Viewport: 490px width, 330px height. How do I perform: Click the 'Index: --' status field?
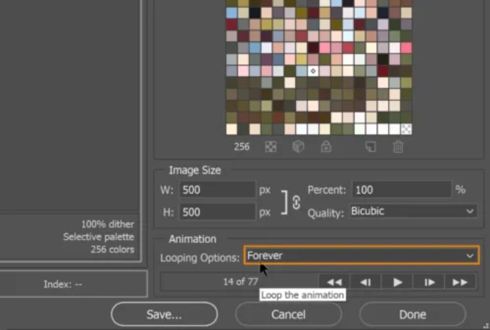tap(62, 284)
